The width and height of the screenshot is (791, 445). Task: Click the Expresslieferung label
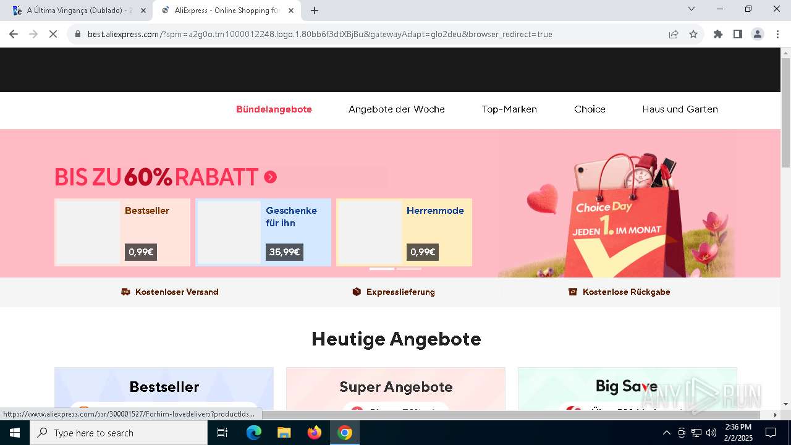click(x=400, y=292)
